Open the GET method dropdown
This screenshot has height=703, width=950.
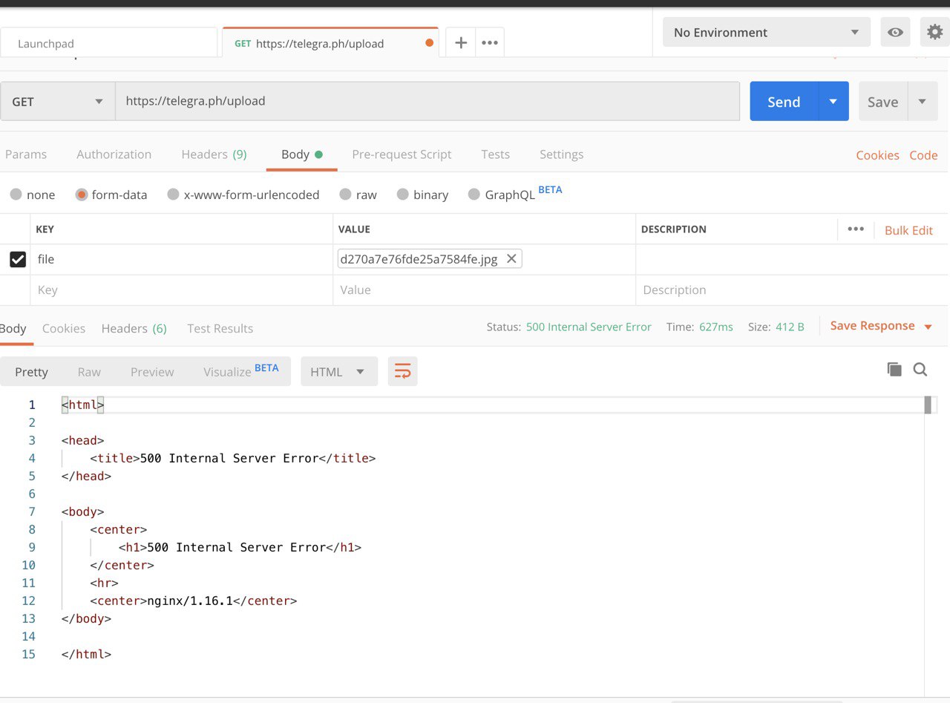[58, 101]
